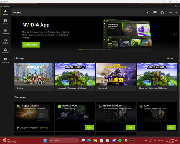The image size is (180, 144).
Task: Click GET on GeForce NOW card
Action: coord(89,127)
